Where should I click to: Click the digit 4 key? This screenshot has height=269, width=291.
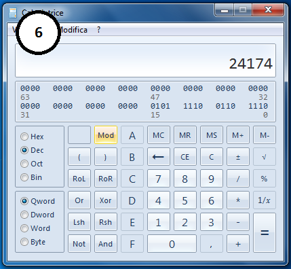tap(159, 200)
